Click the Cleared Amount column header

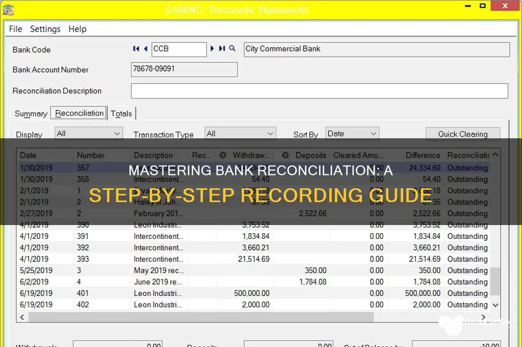(358, 155)
